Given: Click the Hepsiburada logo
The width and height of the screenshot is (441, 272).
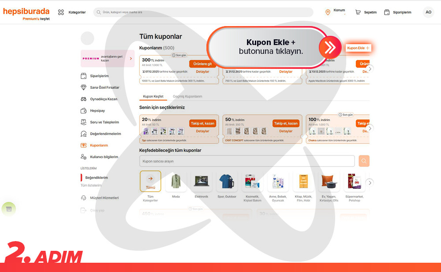Looking at the screenshot, I should point(26,11).
